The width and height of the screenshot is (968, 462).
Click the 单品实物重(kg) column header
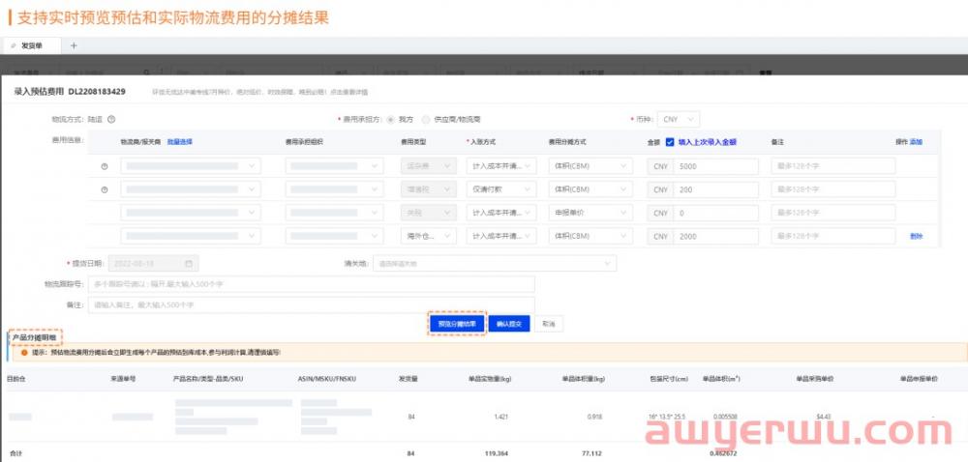click(490, 379)
